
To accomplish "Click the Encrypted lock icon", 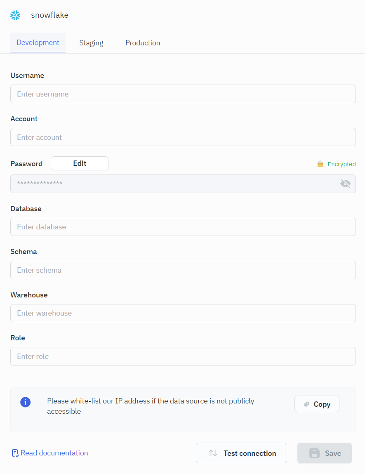I will [320, 164].
